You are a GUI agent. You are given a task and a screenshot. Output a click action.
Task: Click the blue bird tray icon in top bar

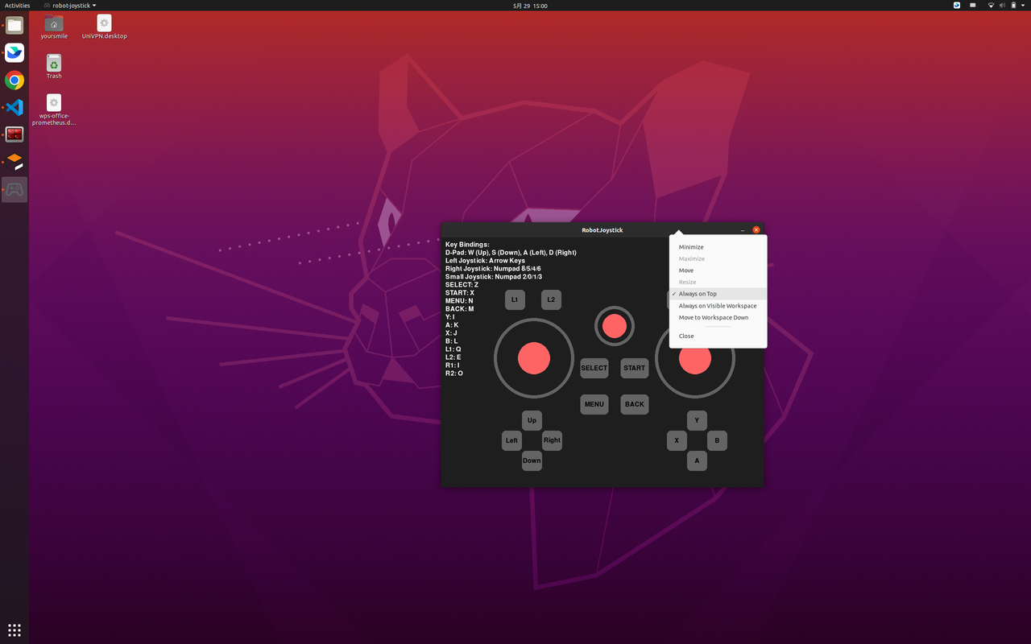[x=957, y=6]
